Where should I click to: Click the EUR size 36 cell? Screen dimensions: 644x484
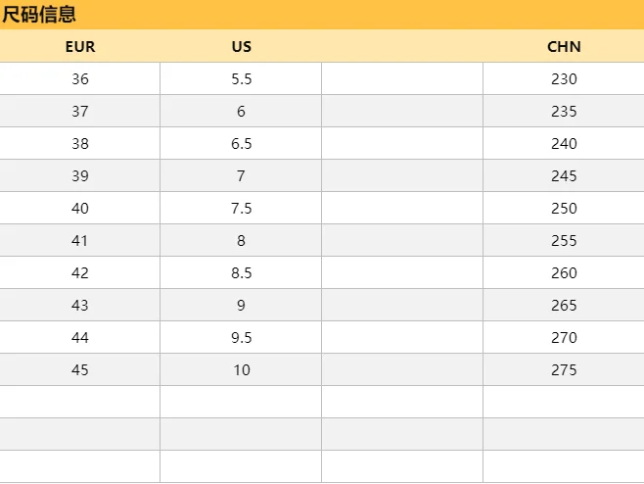click(x=80, y=79)
